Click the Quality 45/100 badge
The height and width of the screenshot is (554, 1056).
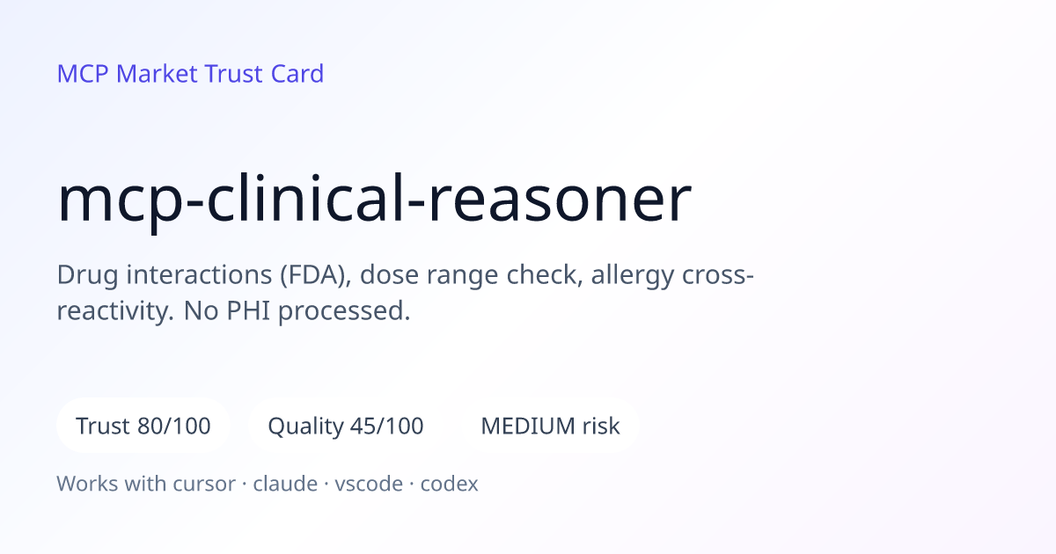pos(346,426)
